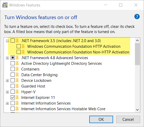This screenshot has width=144, height=127.
Task: Confirm changes with the OK button
Action: click(x=101, y=120)
